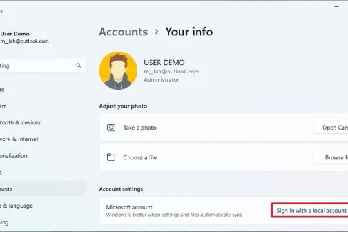Screen dimensions: 348x232
Task: Click the Browse files button
Action: tap(331, 157)
